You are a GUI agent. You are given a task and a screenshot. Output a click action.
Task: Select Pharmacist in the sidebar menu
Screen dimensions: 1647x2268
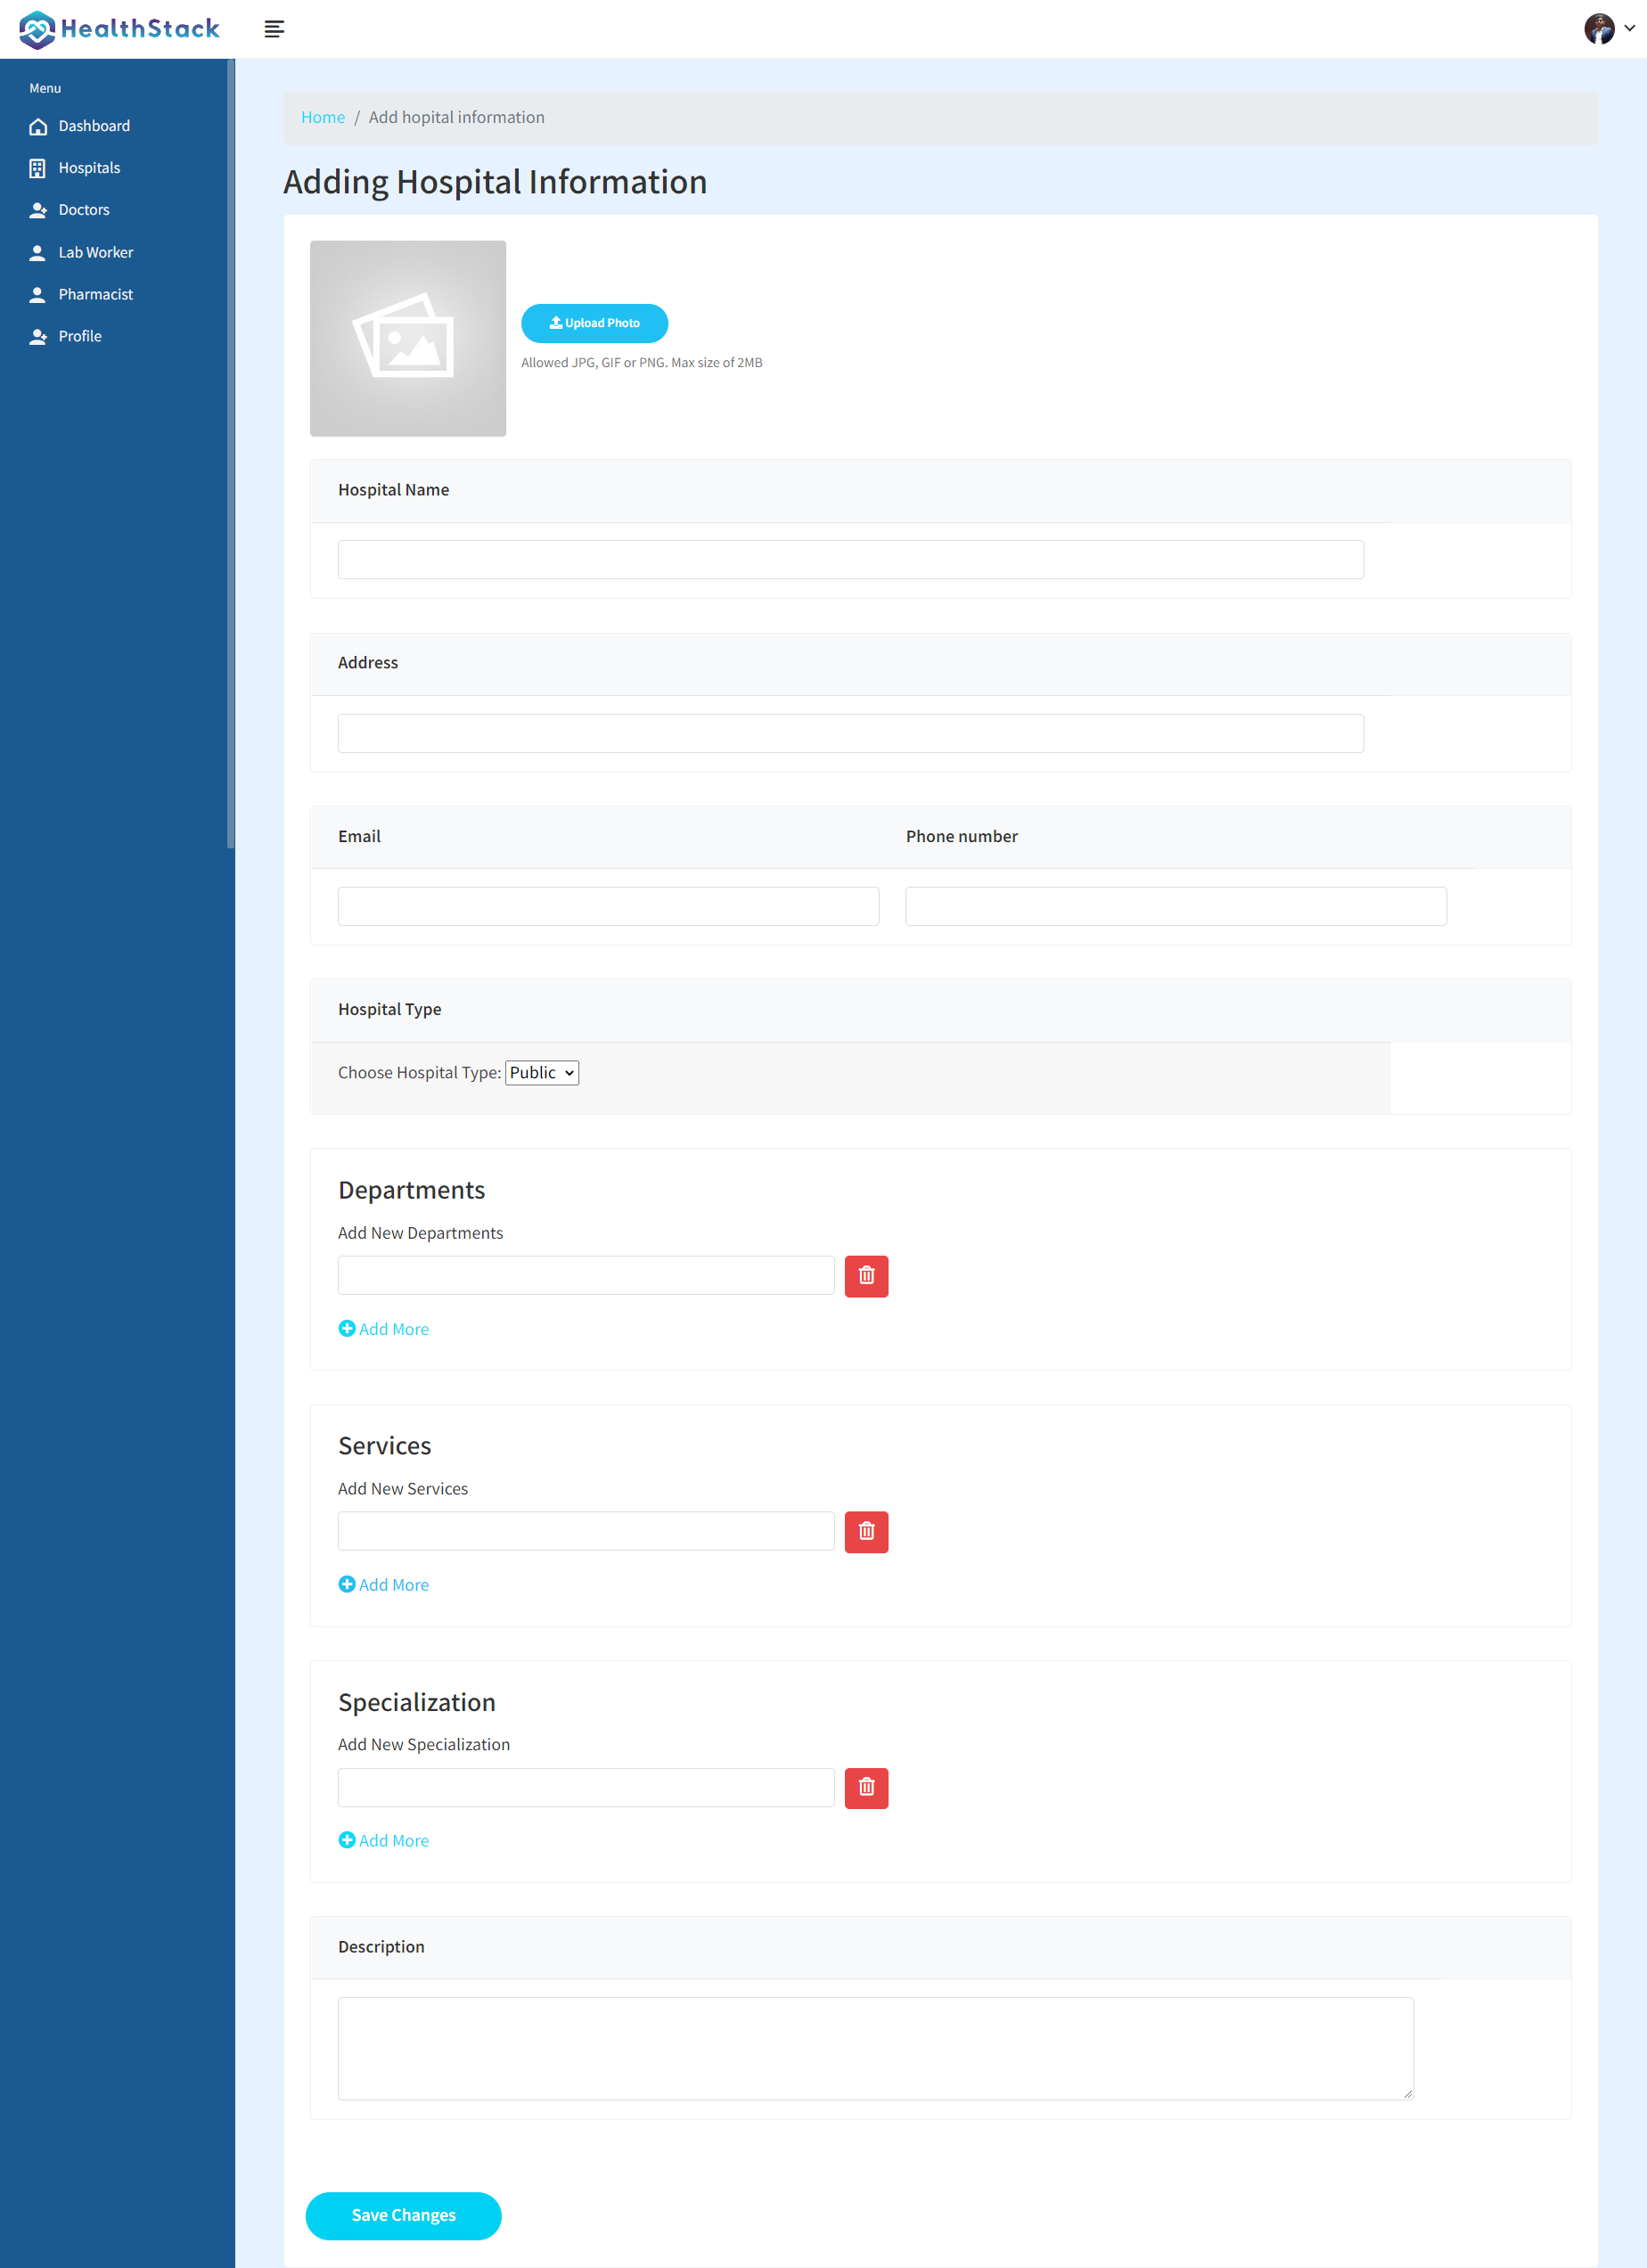(x=95, y=294)
